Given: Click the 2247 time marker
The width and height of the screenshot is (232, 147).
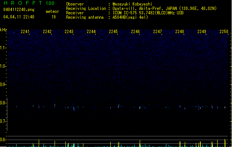Looking at the screenshot, I should point(157,32).
